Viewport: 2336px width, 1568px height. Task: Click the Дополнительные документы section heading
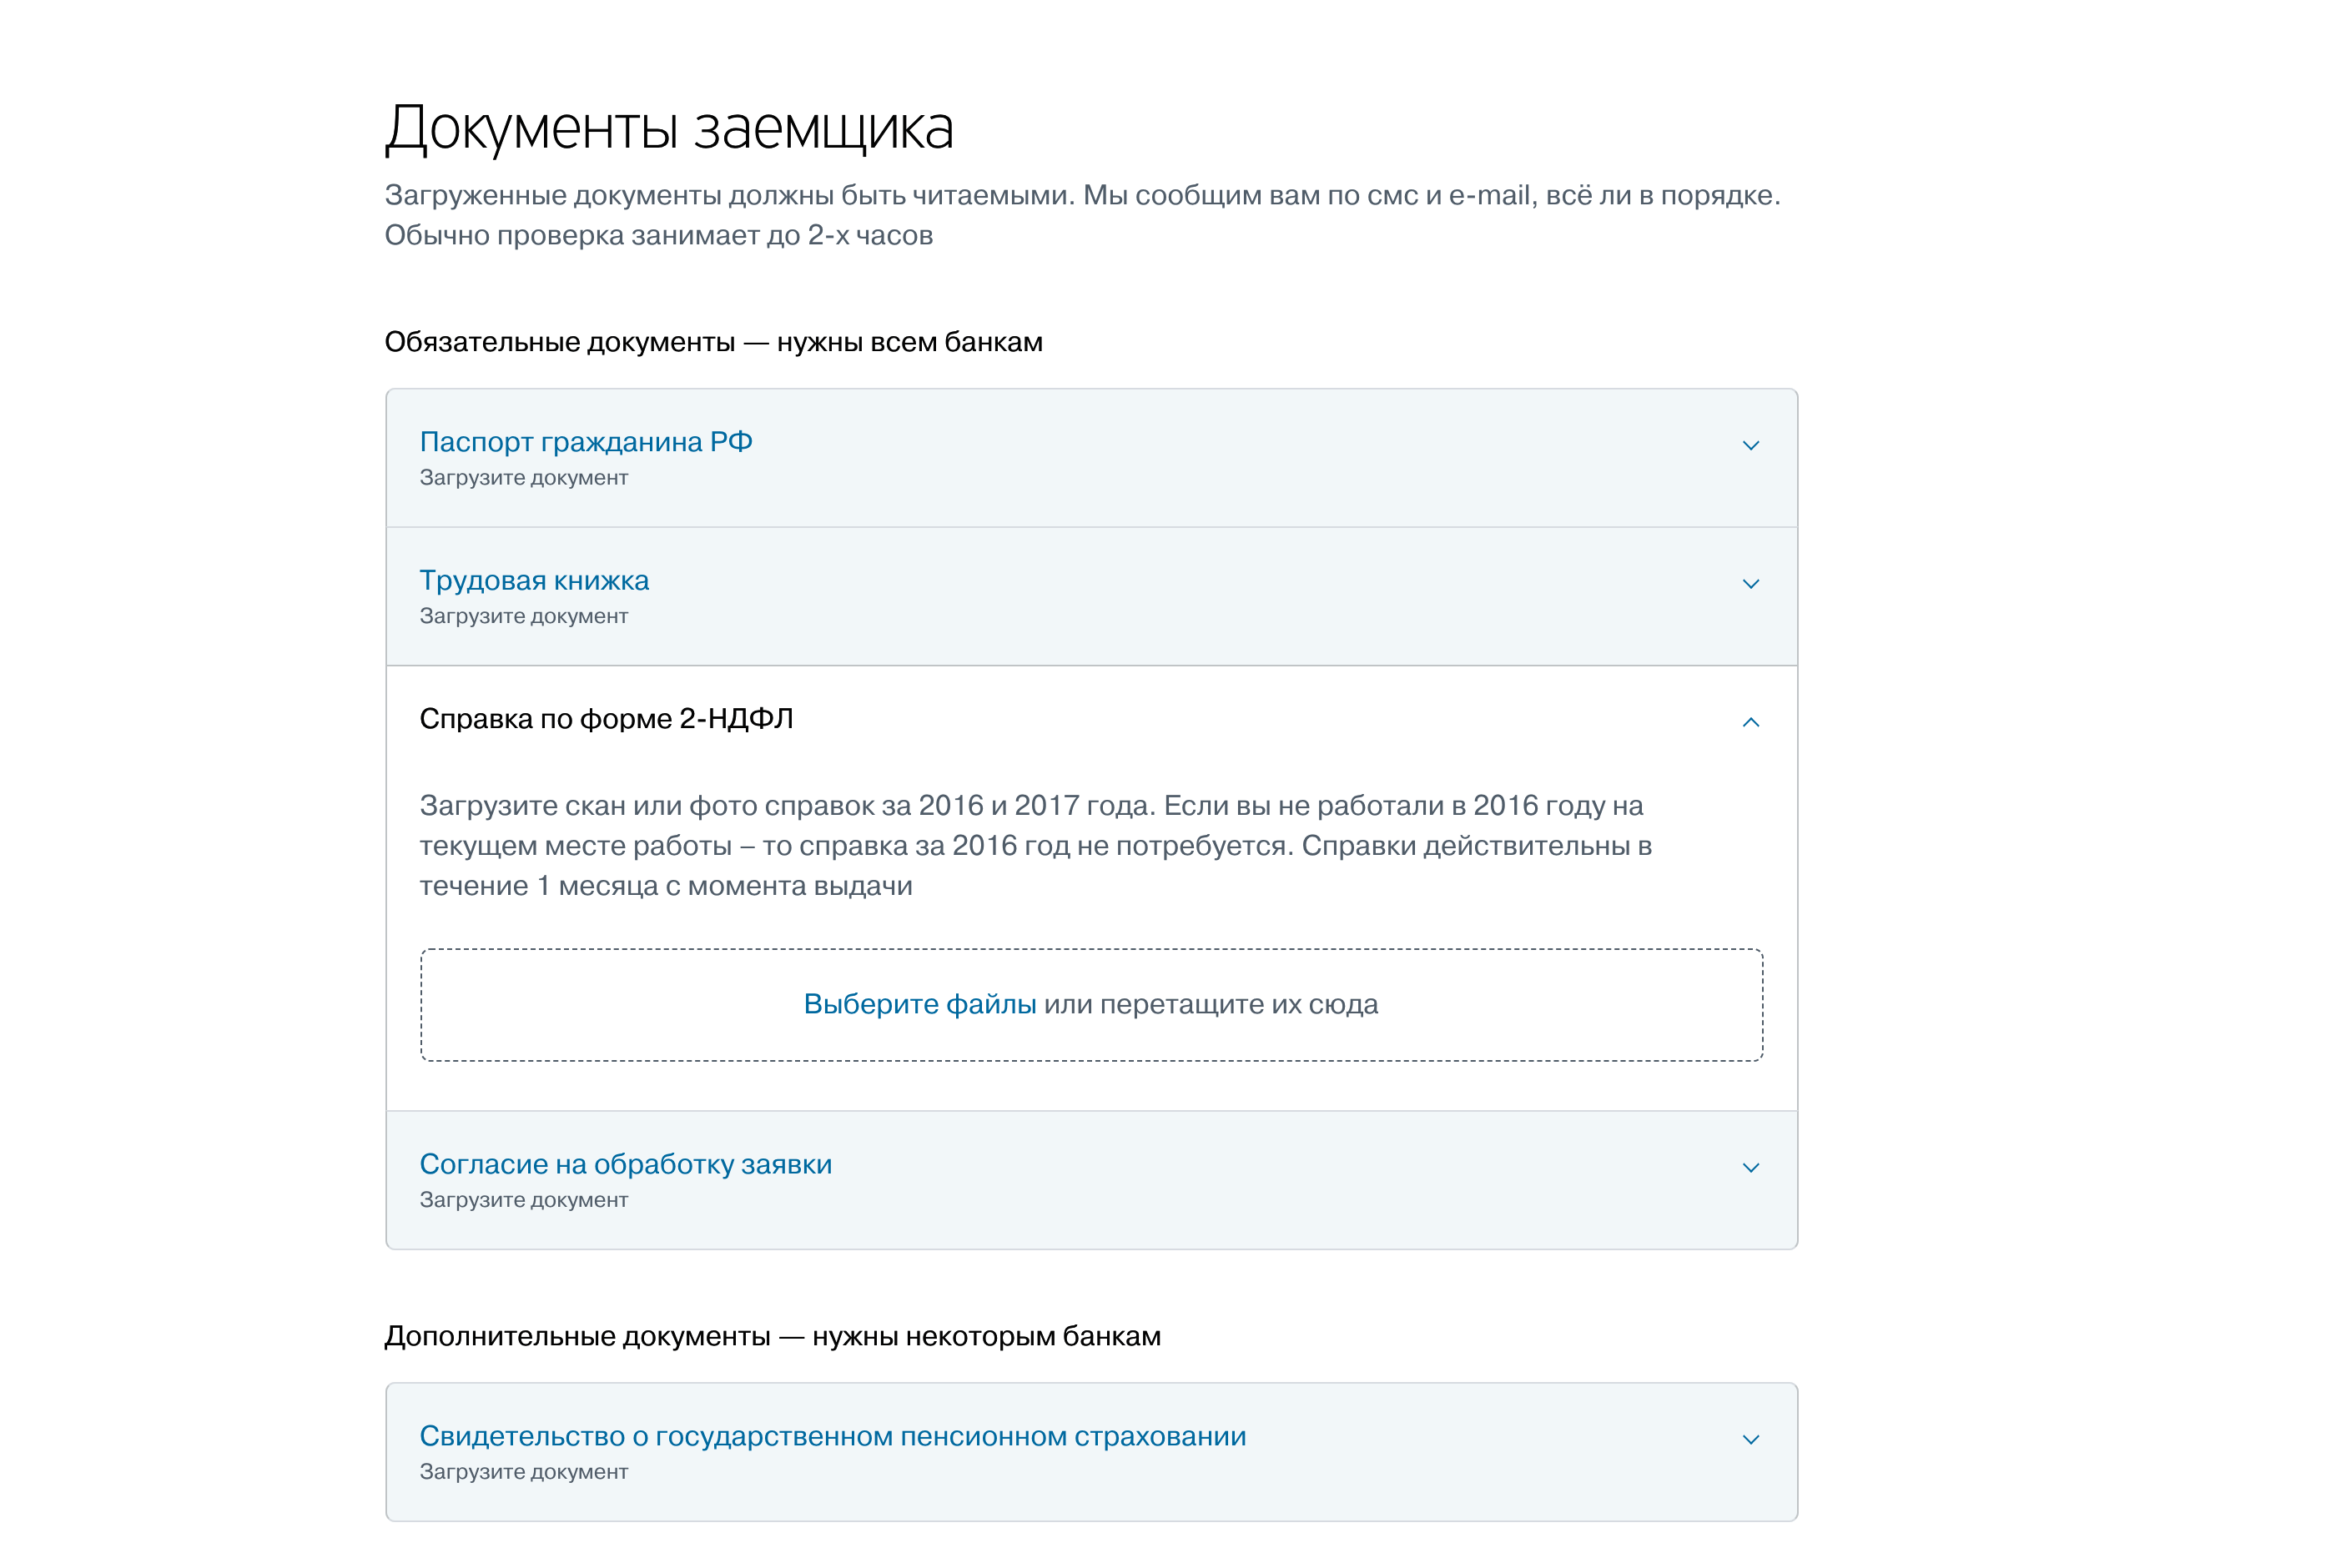[x=772, y=1336]
